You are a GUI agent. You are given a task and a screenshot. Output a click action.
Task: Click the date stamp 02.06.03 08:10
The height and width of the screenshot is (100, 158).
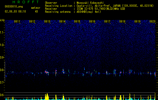click(15, 11)
